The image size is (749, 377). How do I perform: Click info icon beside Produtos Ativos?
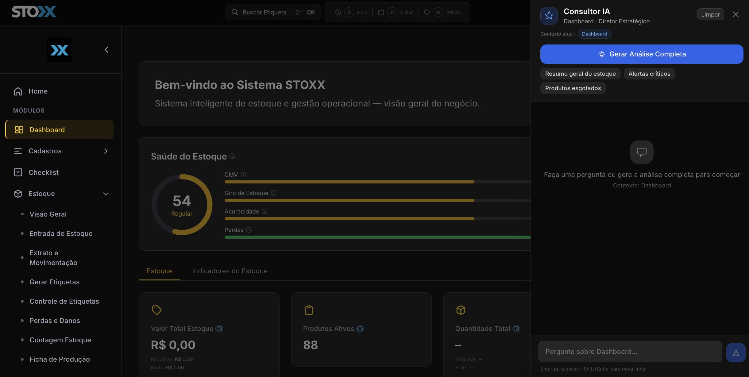[360, 329]
